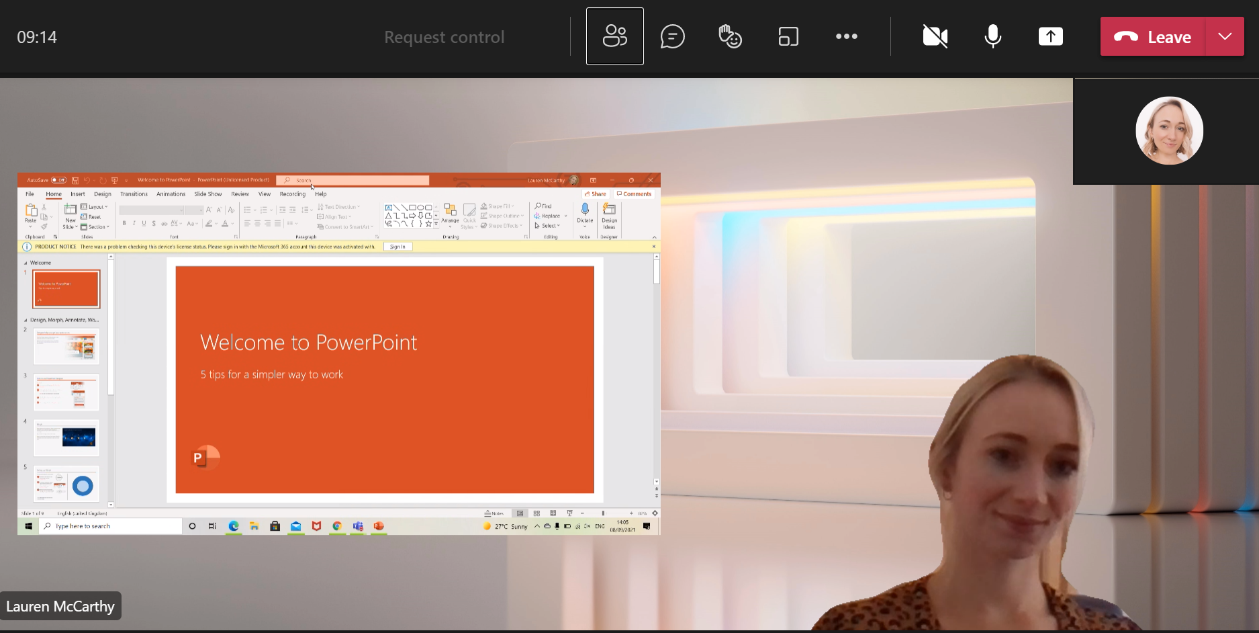Viewport: 1259px width, 633px height.
Task: Select slide 4 thumbnail
Action: pos(66,437)
